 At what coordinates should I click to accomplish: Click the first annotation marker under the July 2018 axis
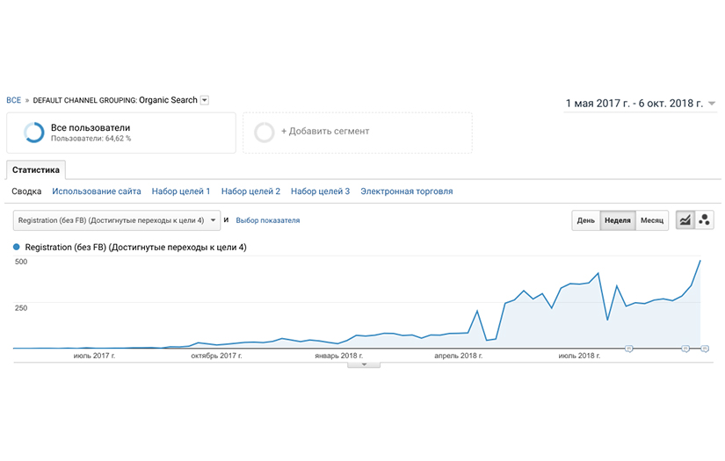pyautogui.click(x=629, y=349)
